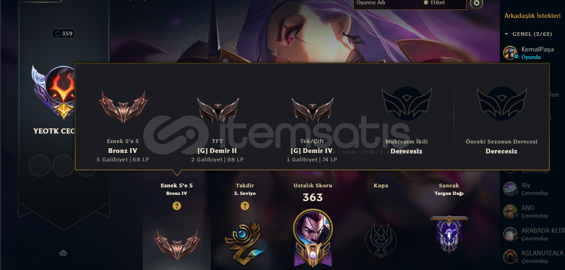Click the Targon Dağı banner icon
Viewport: 565px width, 270px height.
(449, 234)
